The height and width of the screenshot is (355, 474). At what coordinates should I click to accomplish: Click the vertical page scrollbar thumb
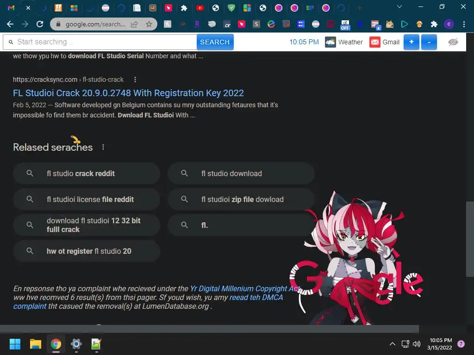pyautogui.click(x=470, y=239)
